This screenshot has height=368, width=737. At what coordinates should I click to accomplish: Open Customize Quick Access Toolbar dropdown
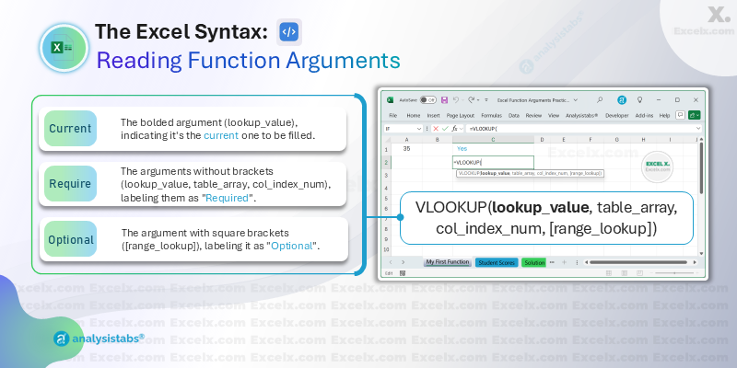(486, 100)
